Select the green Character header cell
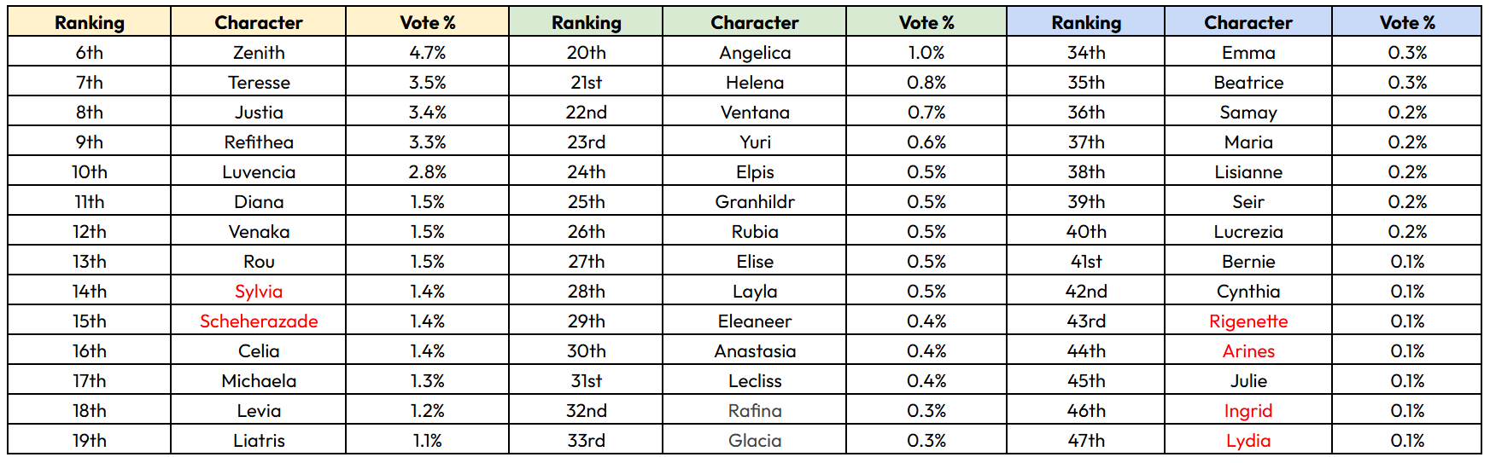The width and height of the screenshot is (1490, 463). (755, 22)
